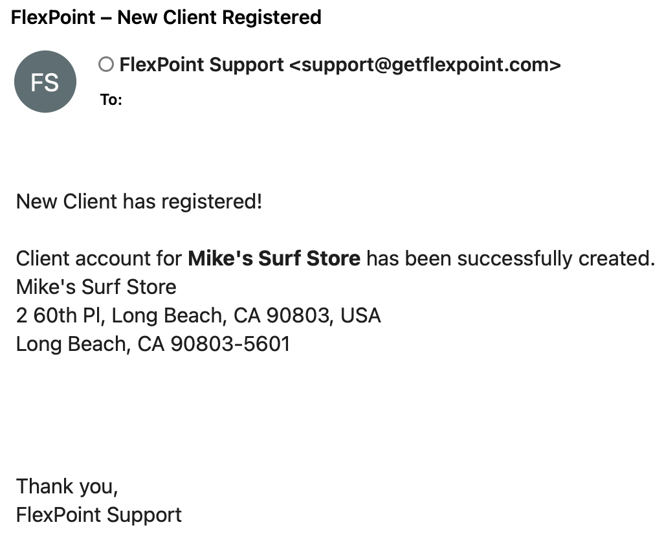
Task: Click the FlexPoint Support signature line
Action: [99, 515]
